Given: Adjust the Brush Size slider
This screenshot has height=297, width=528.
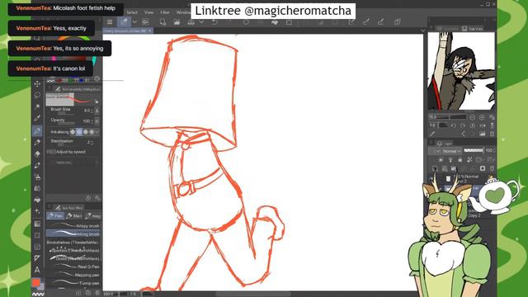Looking at the screenshot, I should pos(66,114).
